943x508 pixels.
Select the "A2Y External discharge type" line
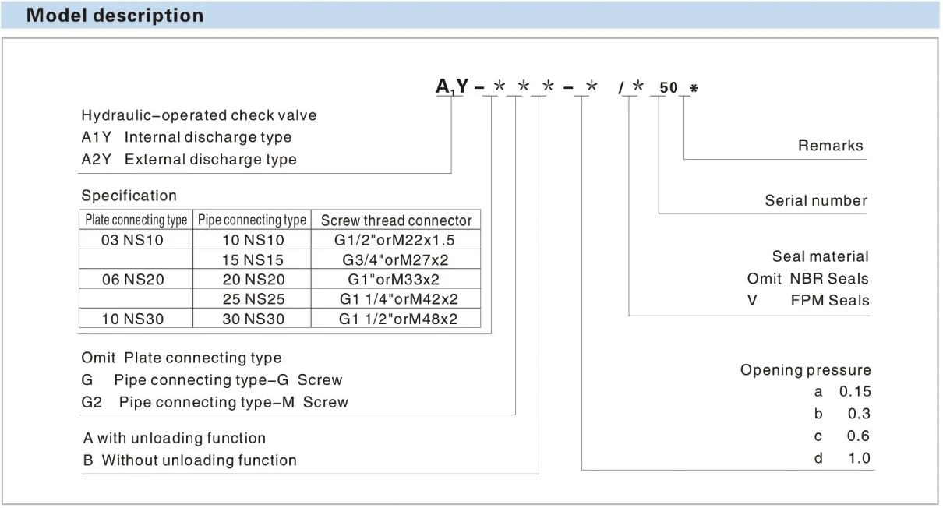click(x=189, y=160)
